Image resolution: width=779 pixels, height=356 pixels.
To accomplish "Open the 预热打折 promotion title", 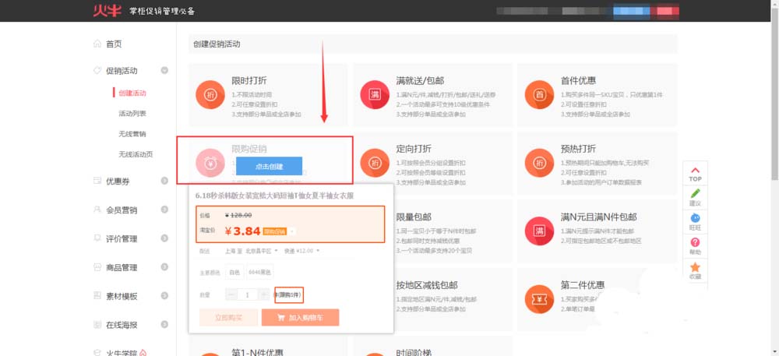I will [x=578, y=149].
